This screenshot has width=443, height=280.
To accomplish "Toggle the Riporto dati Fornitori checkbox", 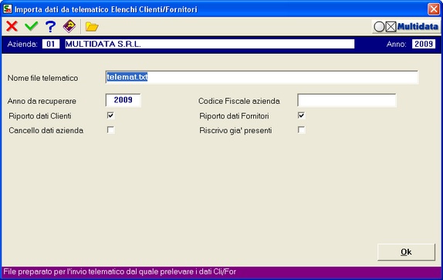I will (x=302, y=115).
